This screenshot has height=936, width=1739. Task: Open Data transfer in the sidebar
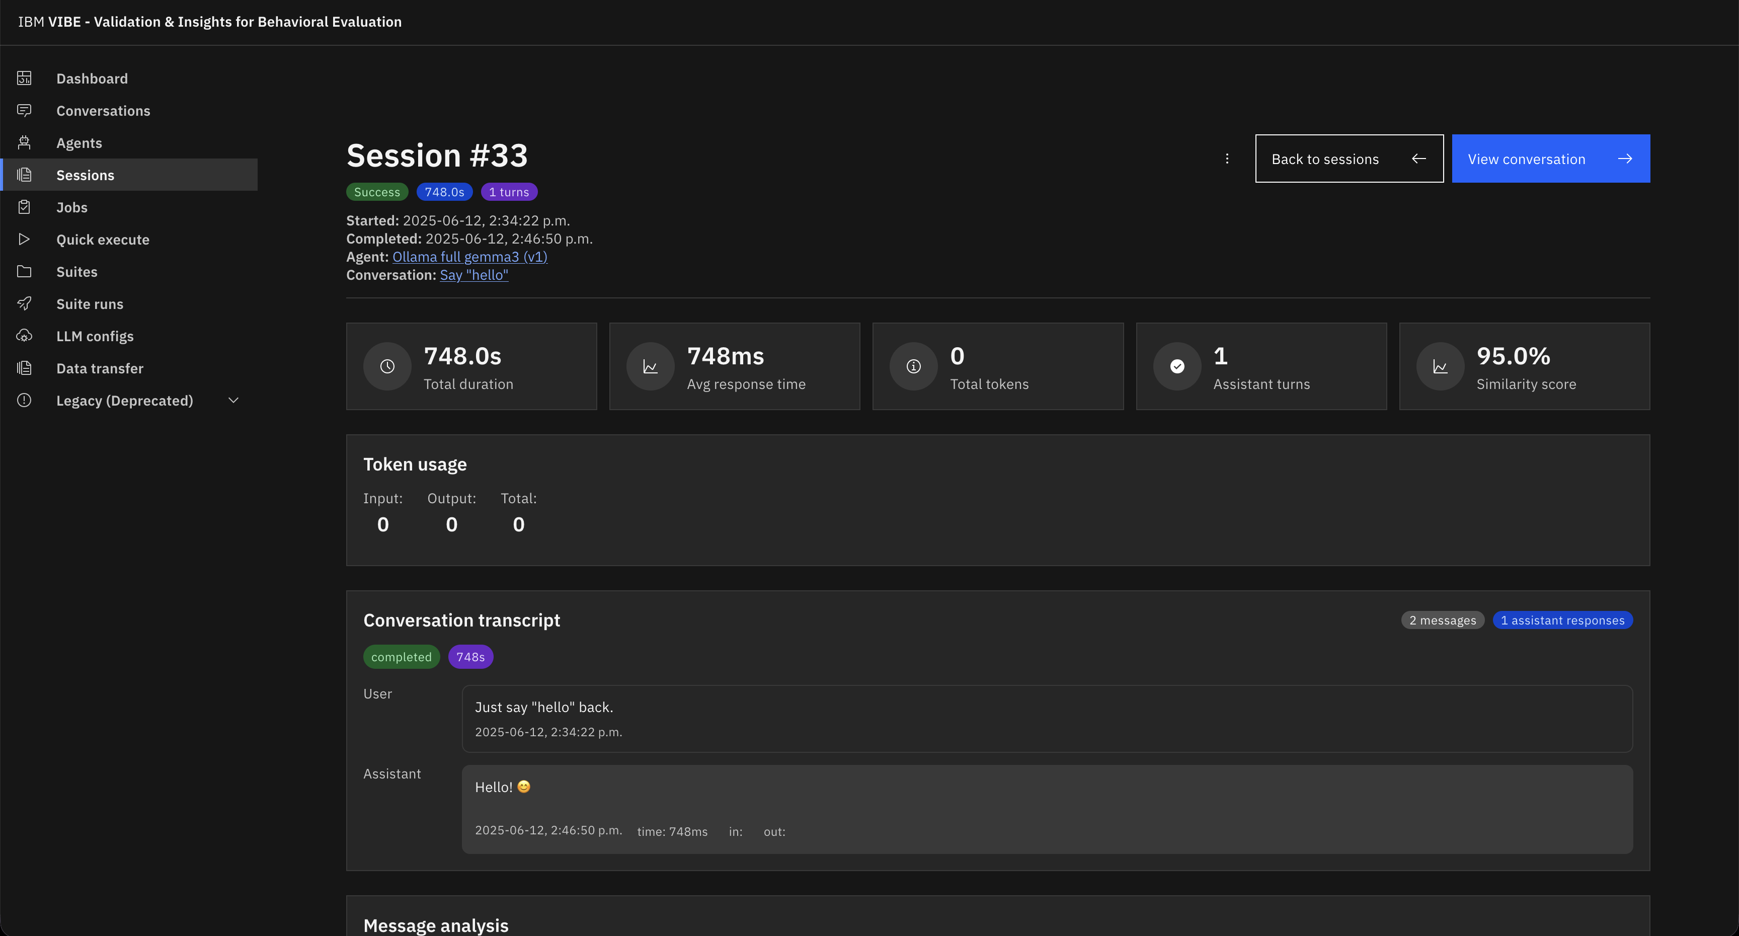[x=130, y=369]
